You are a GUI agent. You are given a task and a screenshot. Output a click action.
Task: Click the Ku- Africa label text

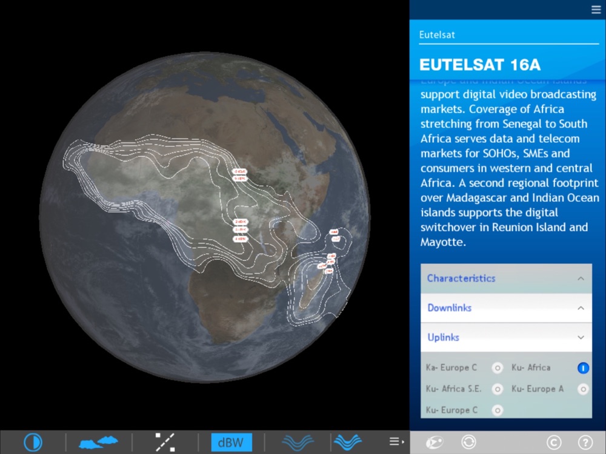(x=531, y=367)
